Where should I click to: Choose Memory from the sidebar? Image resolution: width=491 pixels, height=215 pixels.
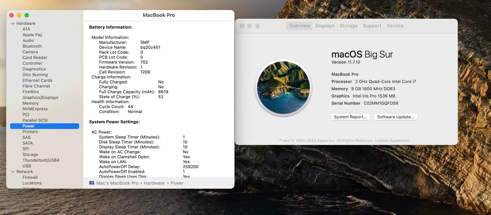tap(30, 104)
